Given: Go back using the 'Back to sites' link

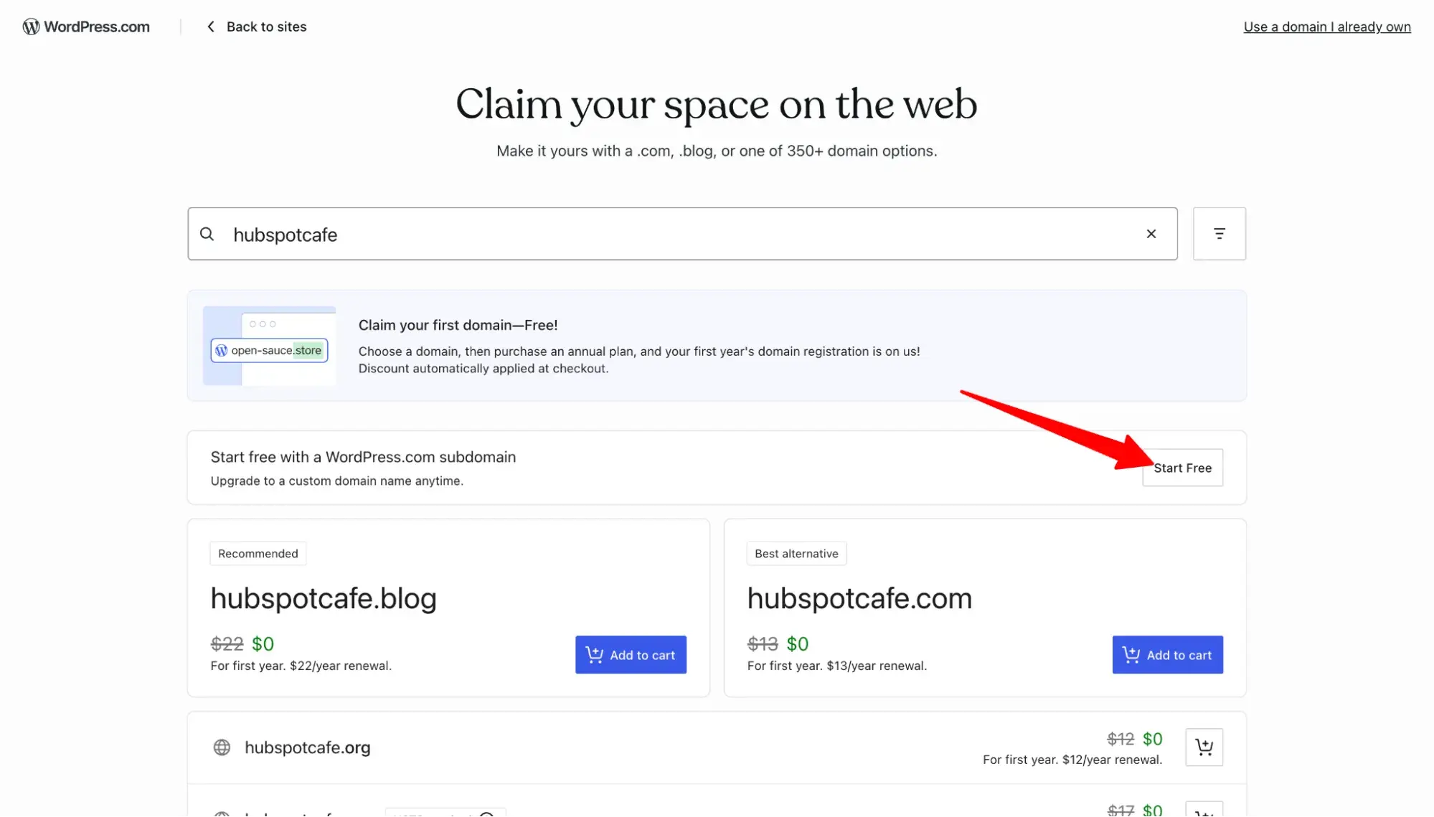Looking at the screenshot, I should [x=266, y=26].
